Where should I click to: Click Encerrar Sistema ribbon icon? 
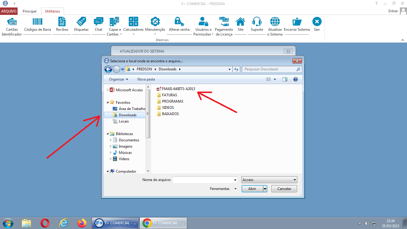pyautogui.click(x=297, y=22)
